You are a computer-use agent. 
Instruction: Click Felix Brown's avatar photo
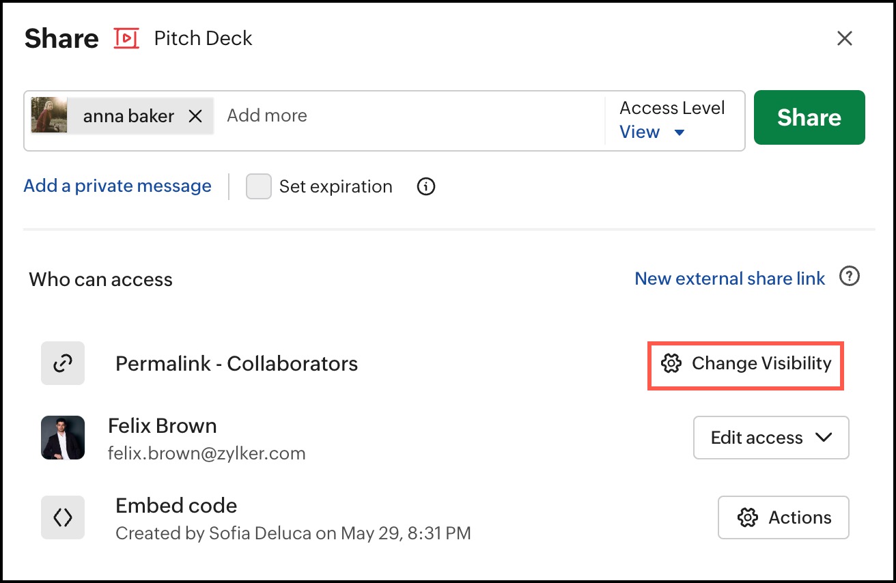tap(63, 438)
